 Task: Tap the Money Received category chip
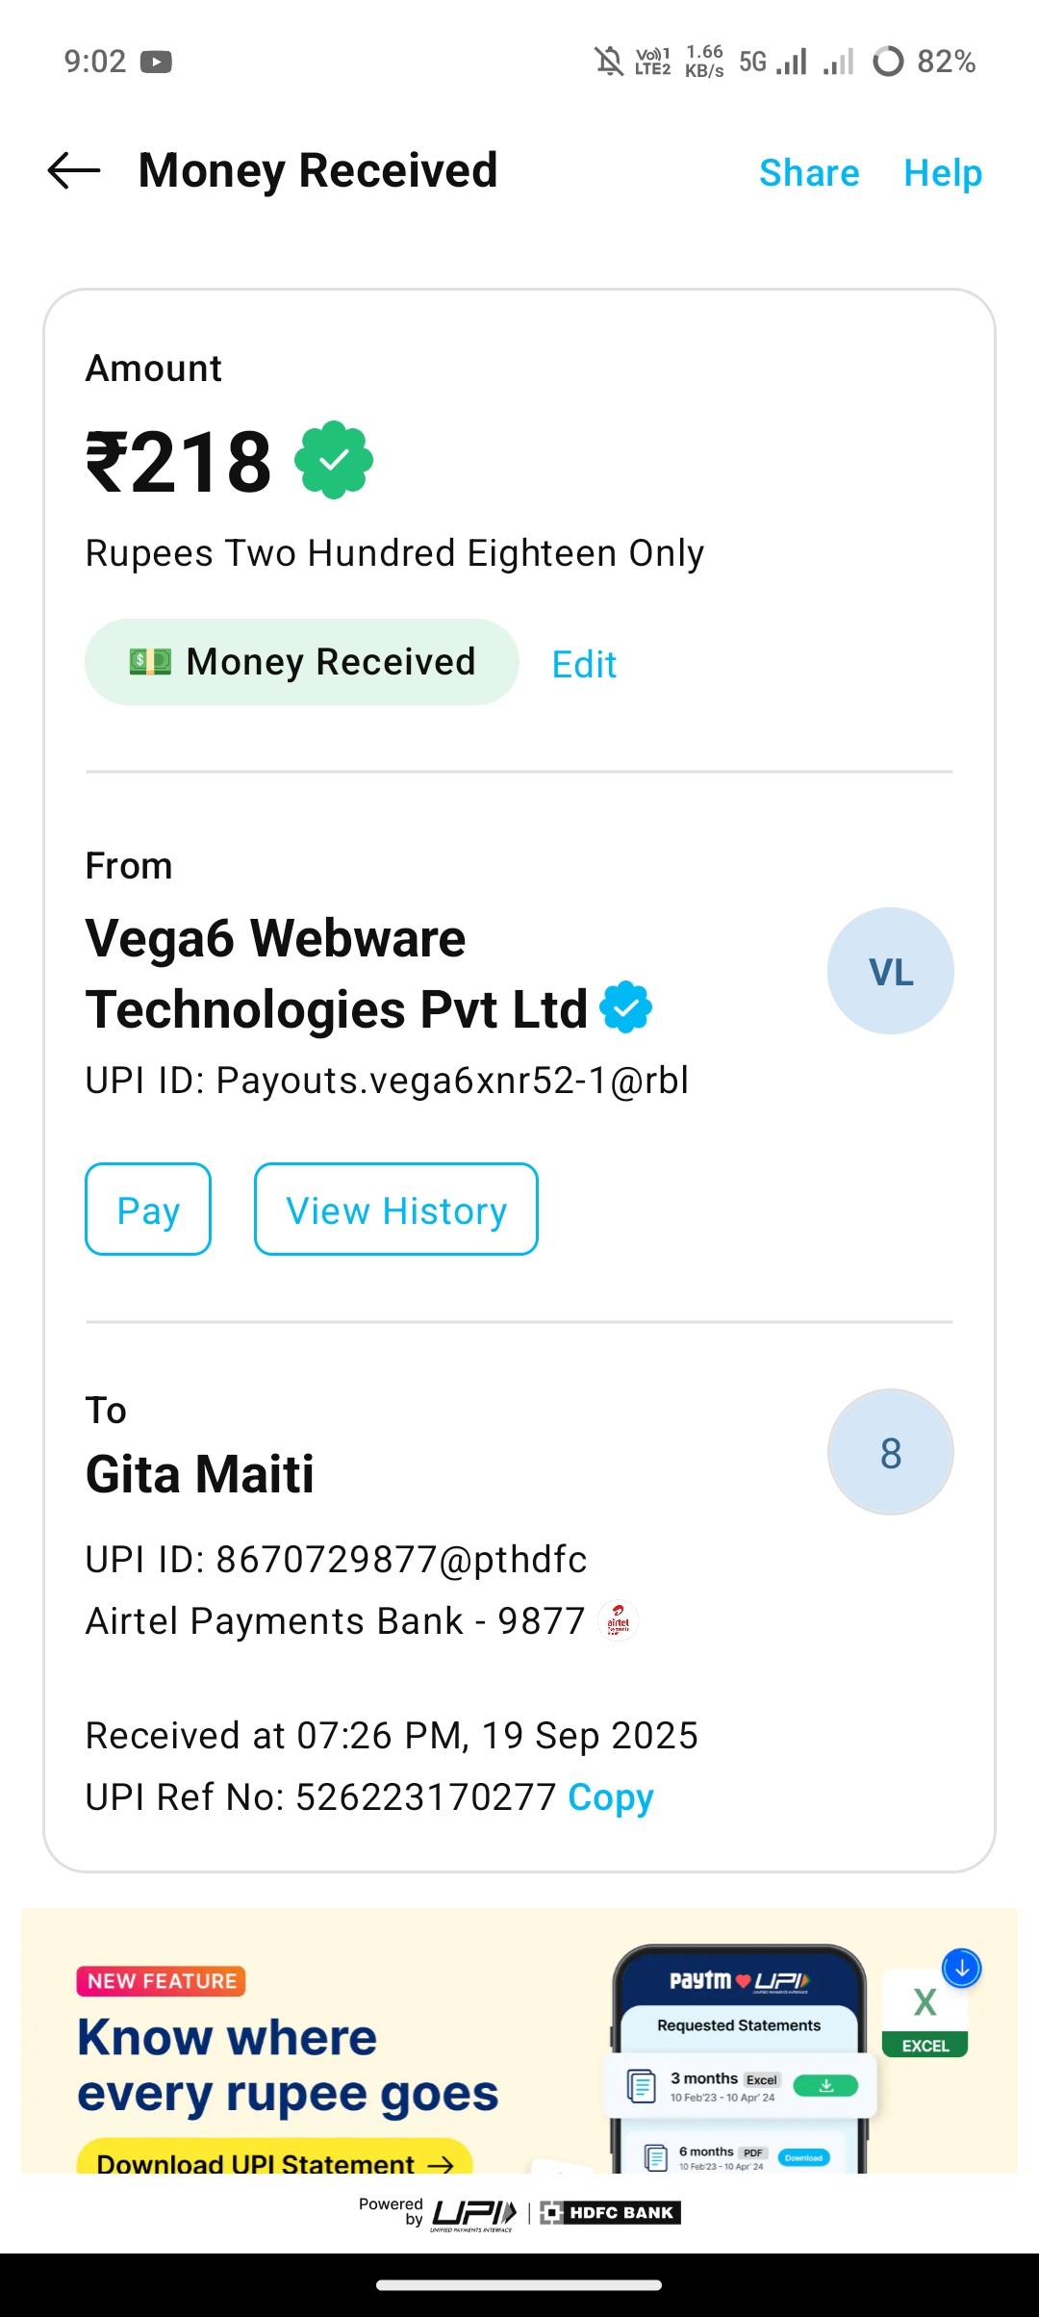coord(302,662)
